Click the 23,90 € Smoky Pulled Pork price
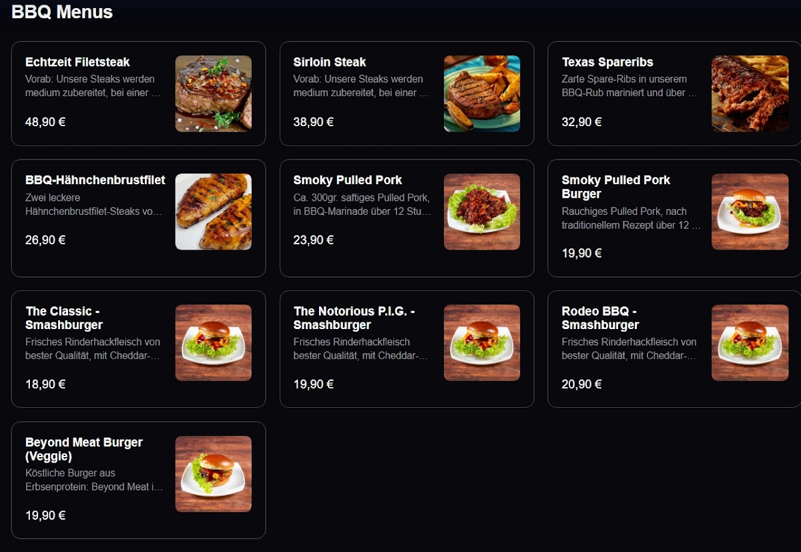 (x=314, y=240)
